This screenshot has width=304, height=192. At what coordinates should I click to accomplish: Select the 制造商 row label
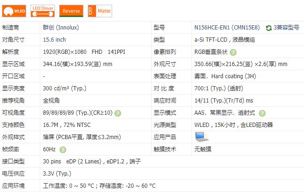click(10, 28)
